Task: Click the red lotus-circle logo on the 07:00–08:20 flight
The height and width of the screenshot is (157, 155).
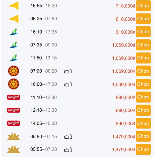Action: (x=13, y=71)
